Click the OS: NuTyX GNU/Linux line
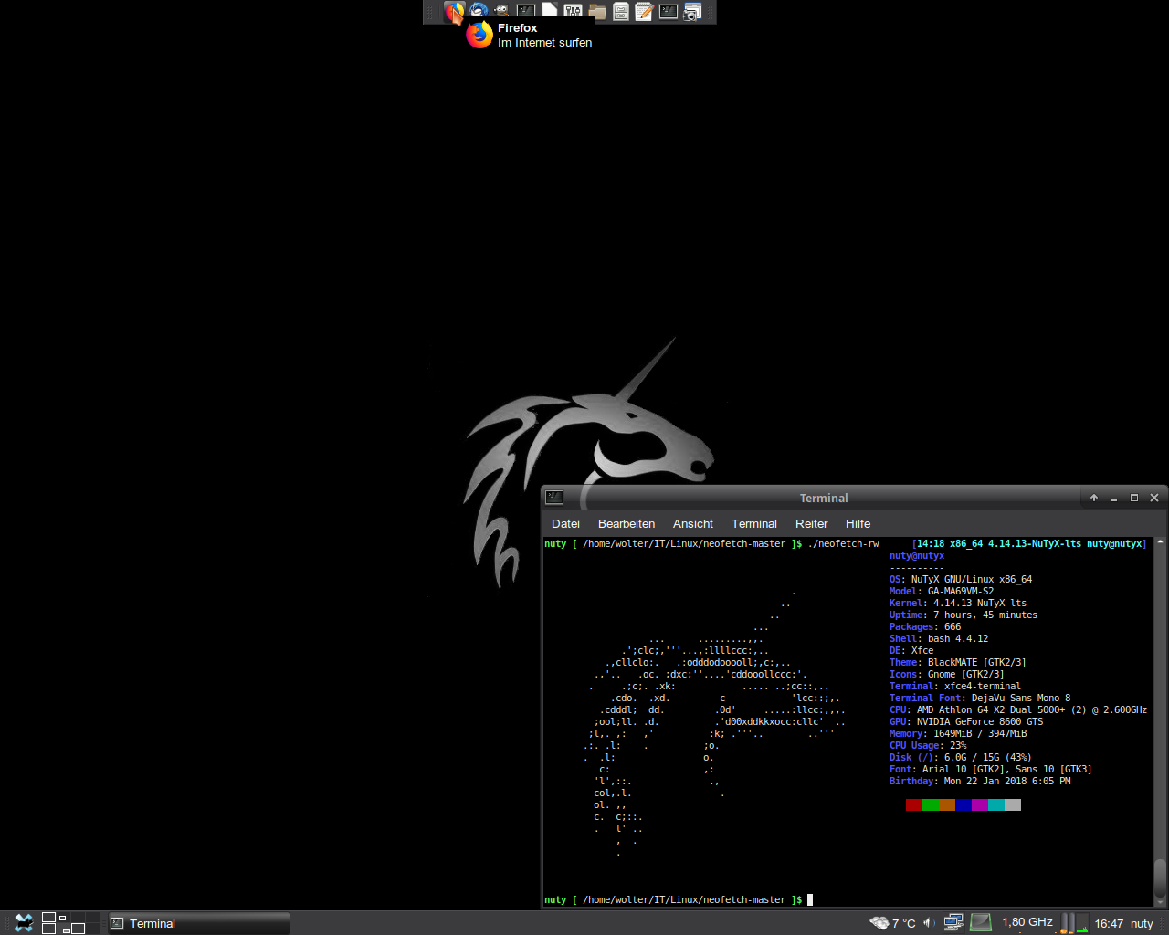The height and width of the screenshot is (935, 1169). (961, 580)
